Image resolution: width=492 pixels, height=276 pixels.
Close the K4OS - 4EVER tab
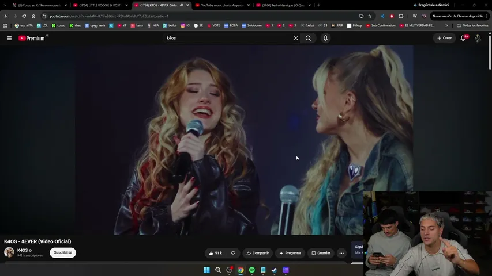187,5
